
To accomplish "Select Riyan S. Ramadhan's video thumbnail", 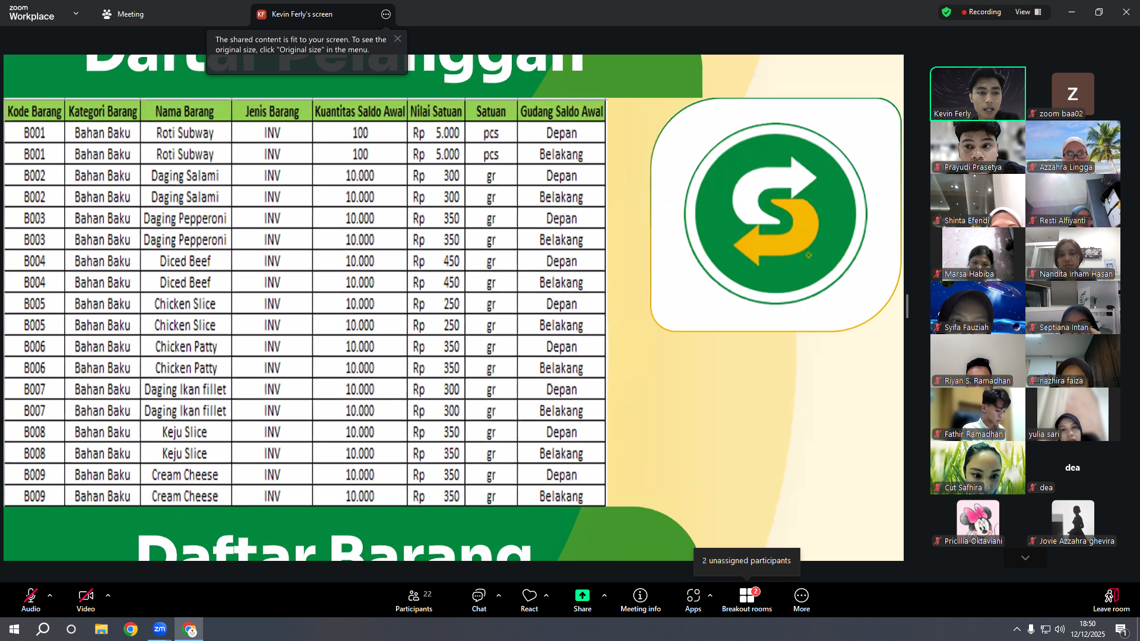I will 978,361.
